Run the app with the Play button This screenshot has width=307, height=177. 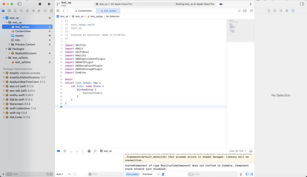pos(49,4)
